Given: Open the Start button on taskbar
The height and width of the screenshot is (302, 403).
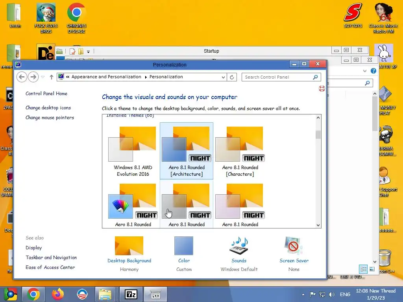Looking at the screenshot, I should click(10, 294).
